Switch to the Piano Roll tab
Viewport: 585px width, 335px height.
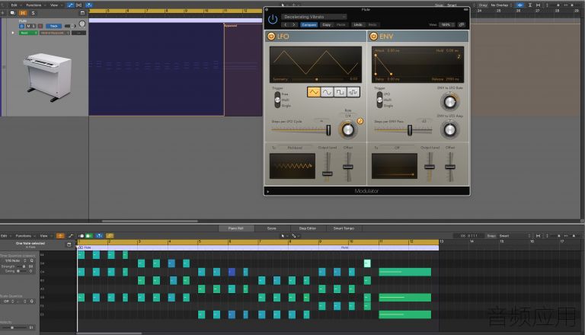click(x=236, y=228)
